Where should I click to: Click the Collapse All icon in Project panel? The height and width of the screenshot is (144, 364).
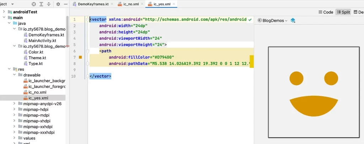[x=49, y=4]
